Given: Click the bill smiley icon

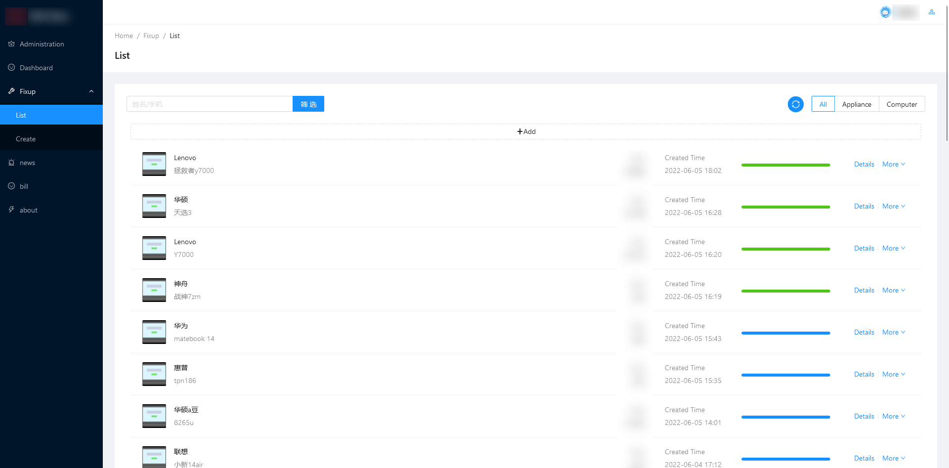Looking at the screenshot, I should click(x=11, y=186).
